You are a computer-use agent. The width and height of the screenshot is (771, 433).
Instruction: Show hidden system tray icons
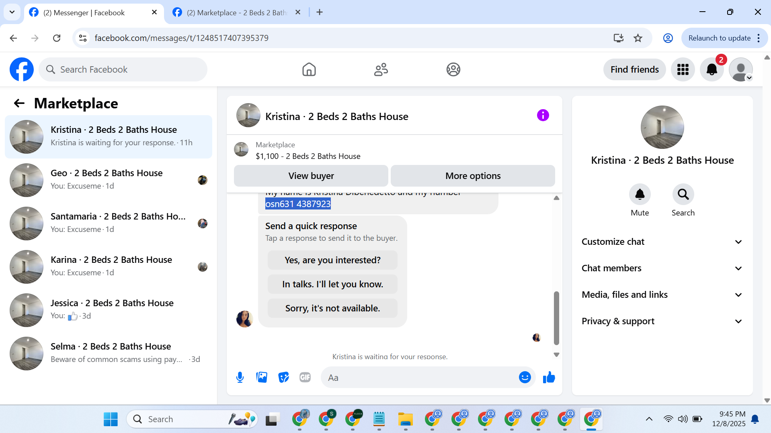[649, 419]
